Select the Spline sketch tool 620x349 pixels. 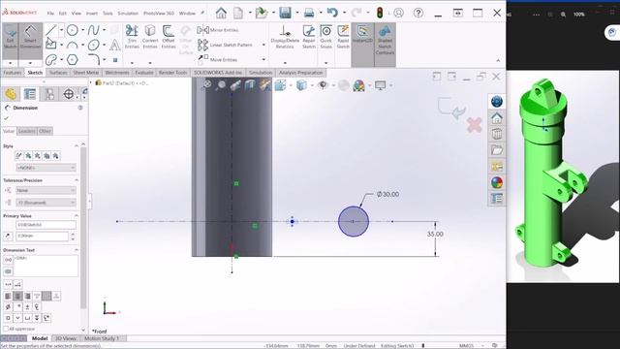(93, 30)
